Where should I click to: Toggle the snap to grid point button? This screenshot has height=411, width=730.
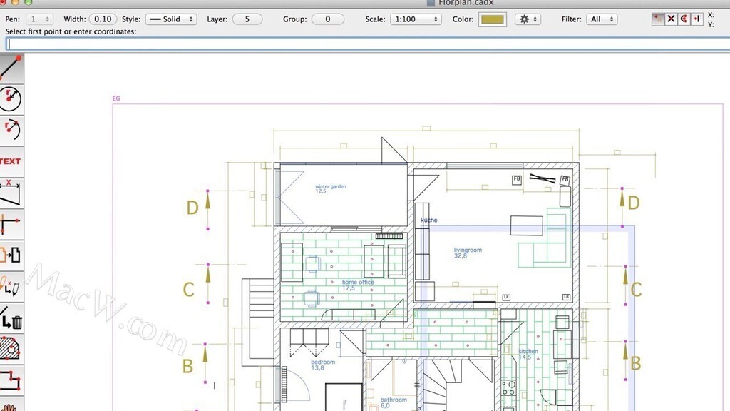[x=657, y=19]
